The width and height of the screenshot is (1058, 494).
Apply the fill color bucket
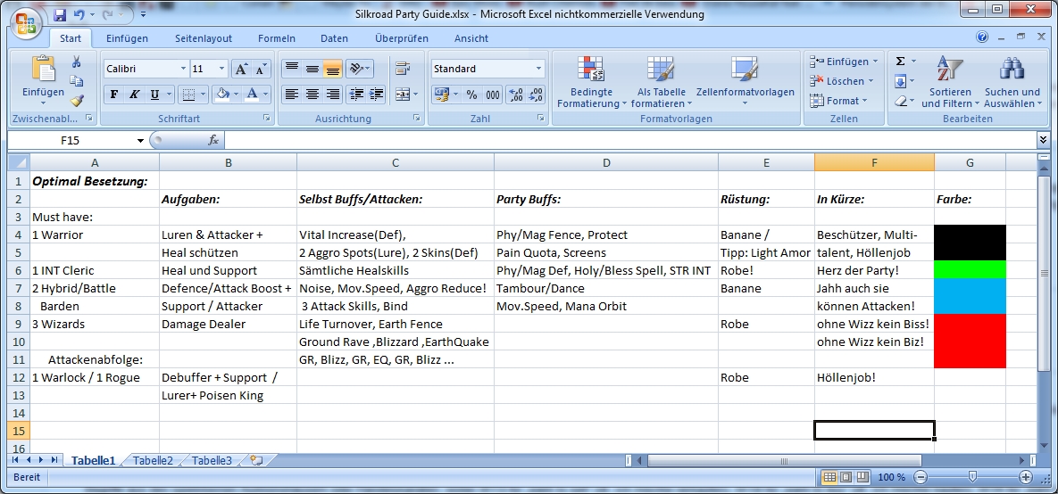pos(221,95)
